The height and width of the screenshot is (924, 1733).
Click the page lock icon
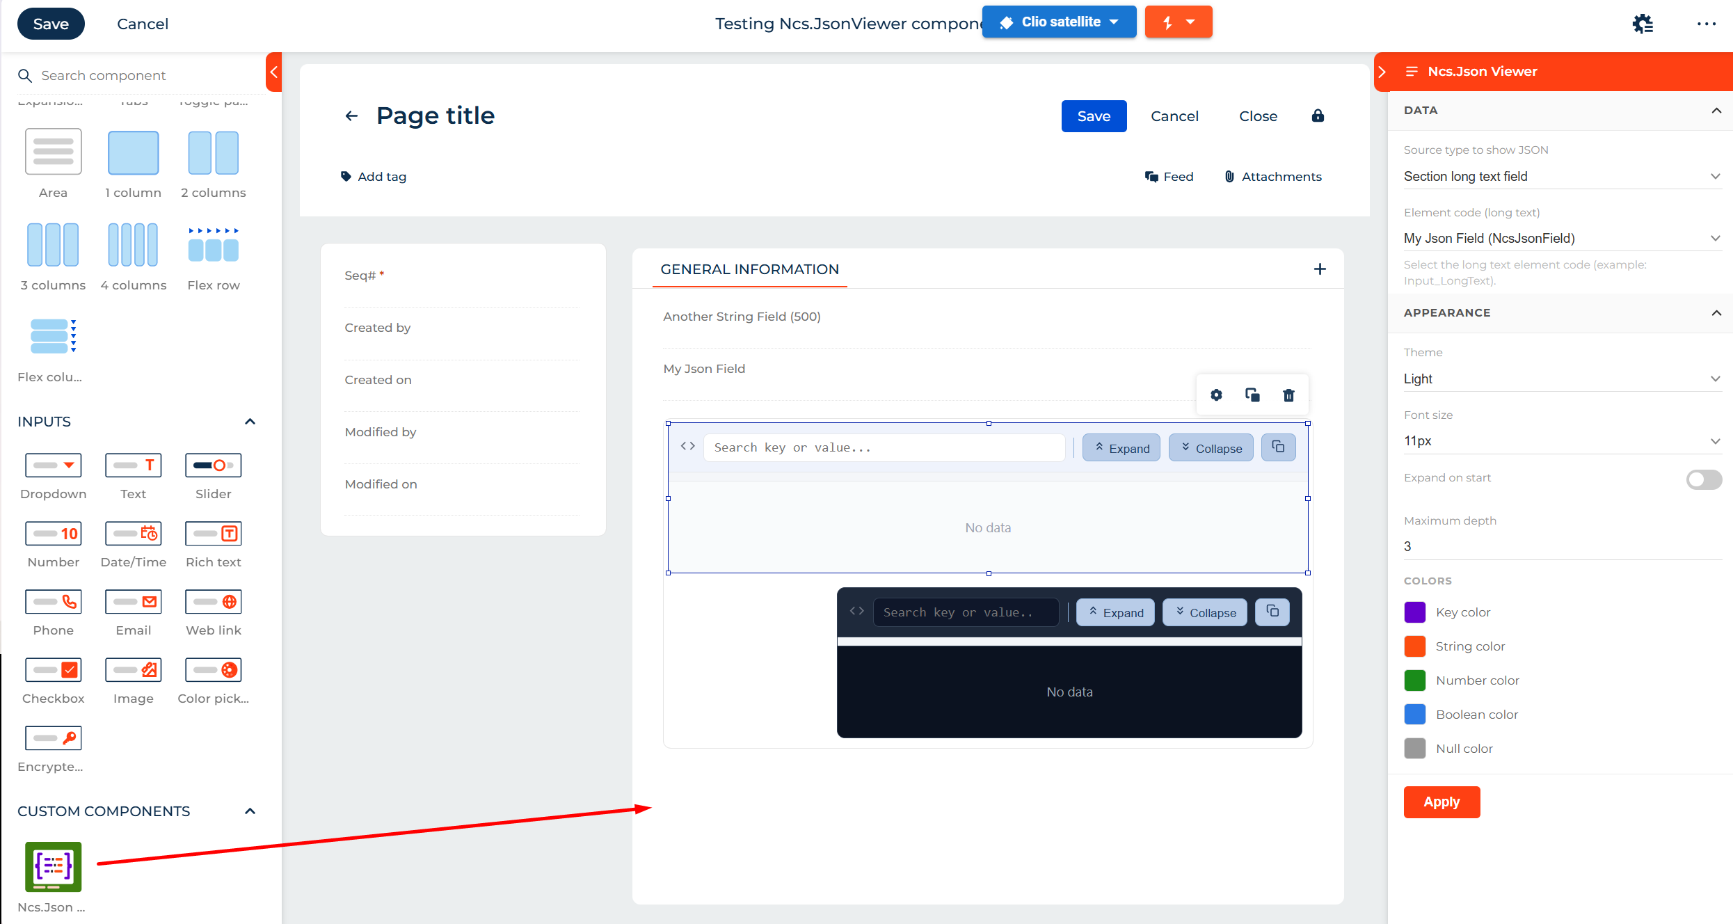1318,115
